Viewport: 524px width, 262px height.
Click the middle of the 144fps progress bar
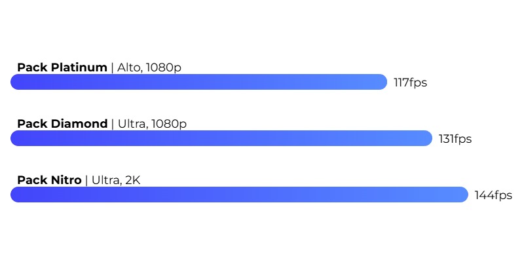pos(239,195)
